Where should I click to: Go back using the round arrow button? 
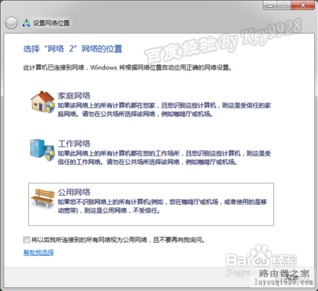pyautogui.click(x=11, y=23)
